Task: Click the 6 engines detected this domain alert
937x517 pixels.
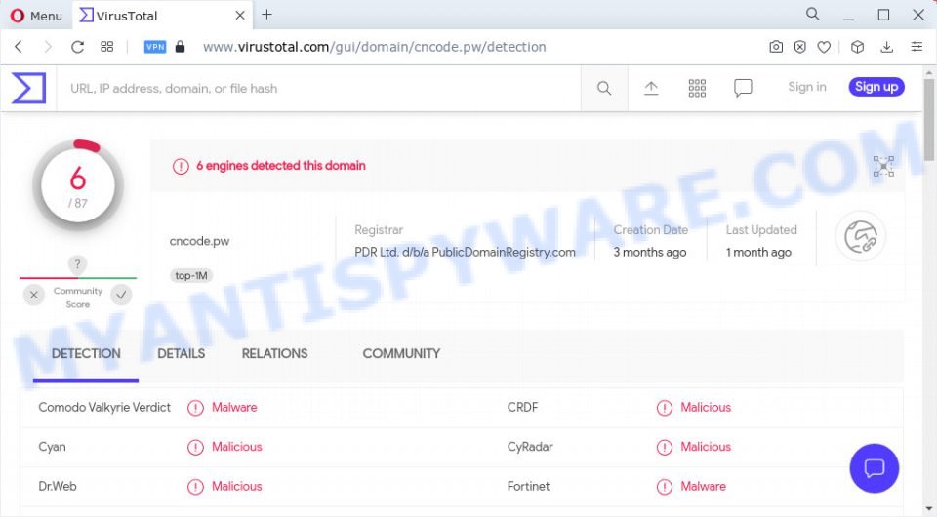Action: 281,166
